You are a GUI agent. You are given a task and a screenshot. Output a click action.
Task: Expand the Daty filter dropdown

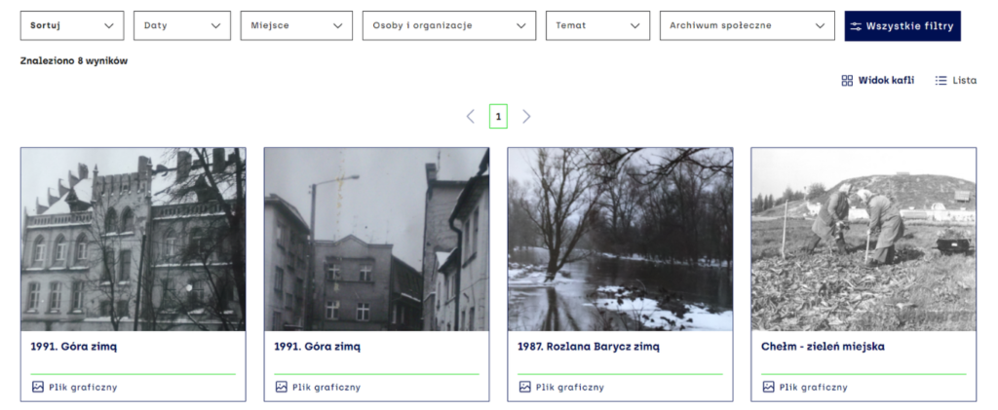pos(182,25)
